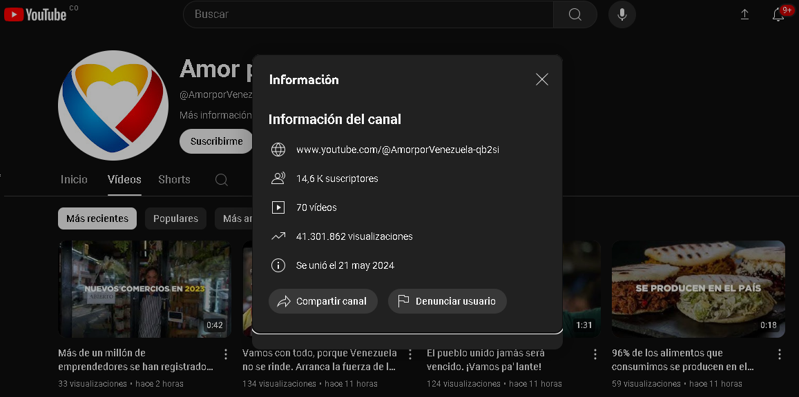Open the Más información link
This screenshot has width=799, height=397.
215,115
